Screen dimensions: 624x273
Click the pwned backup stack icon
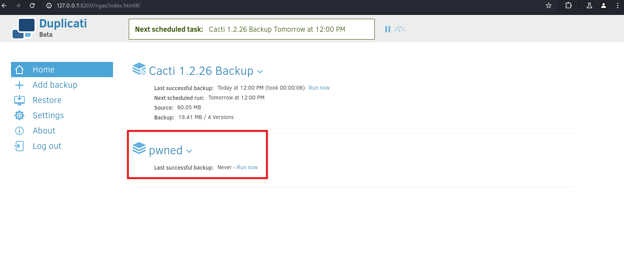[x=139, y=148]
